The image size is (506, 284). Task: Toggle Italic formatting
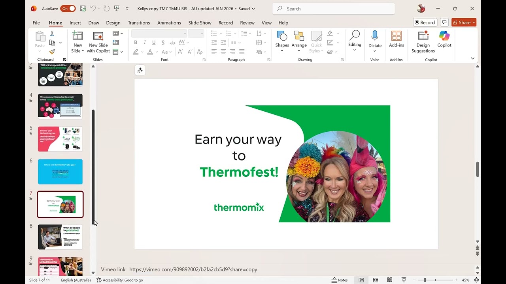click(x=145, y=43)
